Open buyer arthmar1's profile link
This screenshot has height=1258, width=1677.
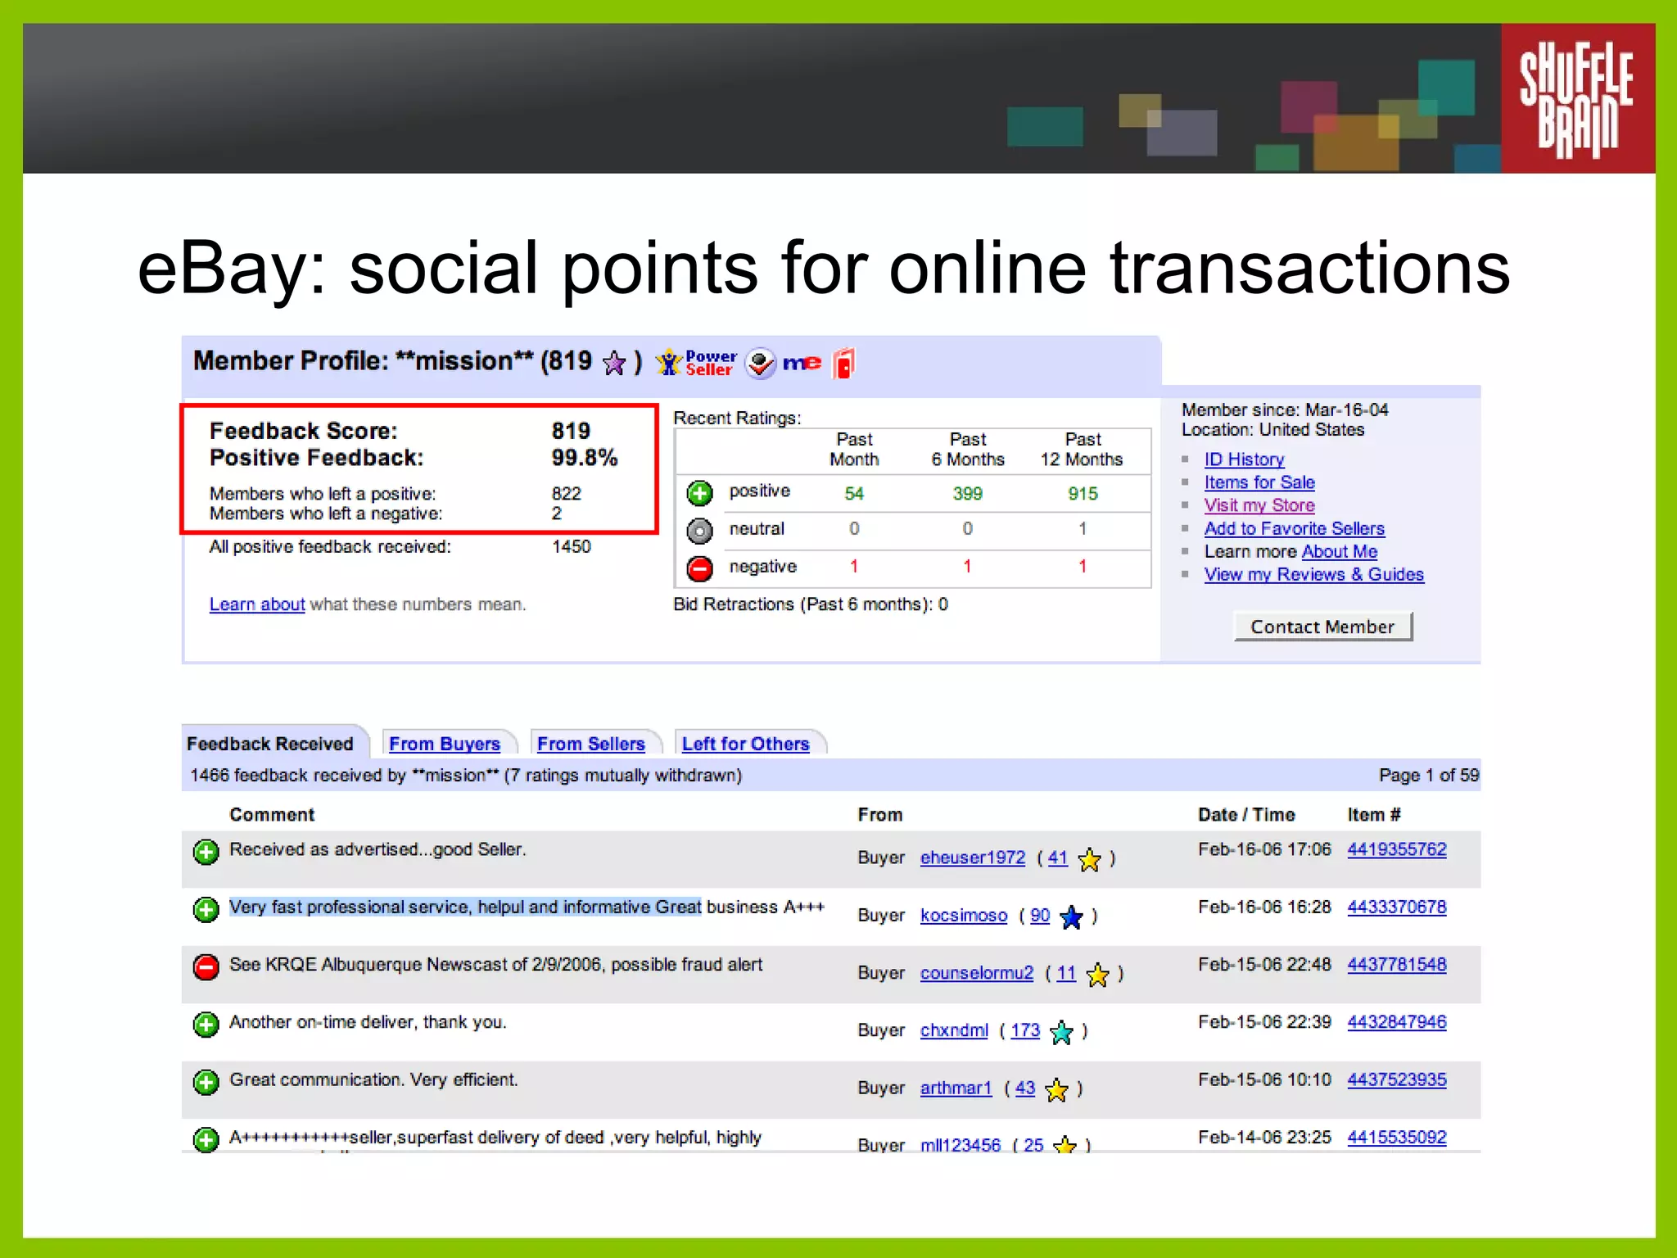[x=956, y=1088]
